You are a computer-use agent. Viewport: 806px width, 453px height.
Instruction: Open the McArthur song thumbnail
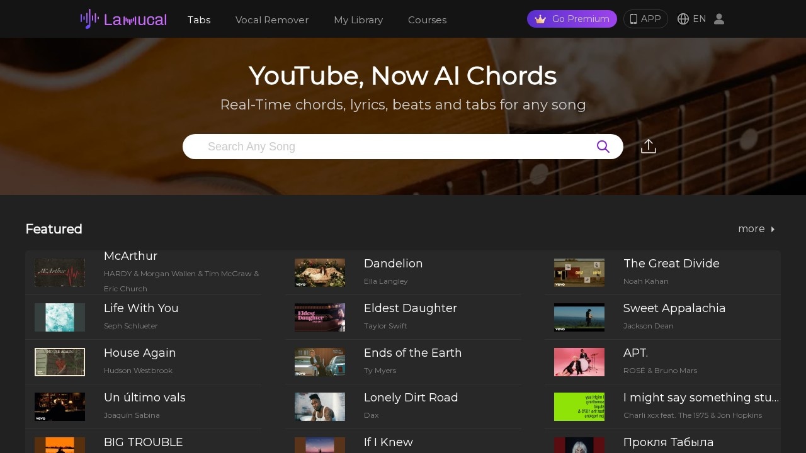60,272
